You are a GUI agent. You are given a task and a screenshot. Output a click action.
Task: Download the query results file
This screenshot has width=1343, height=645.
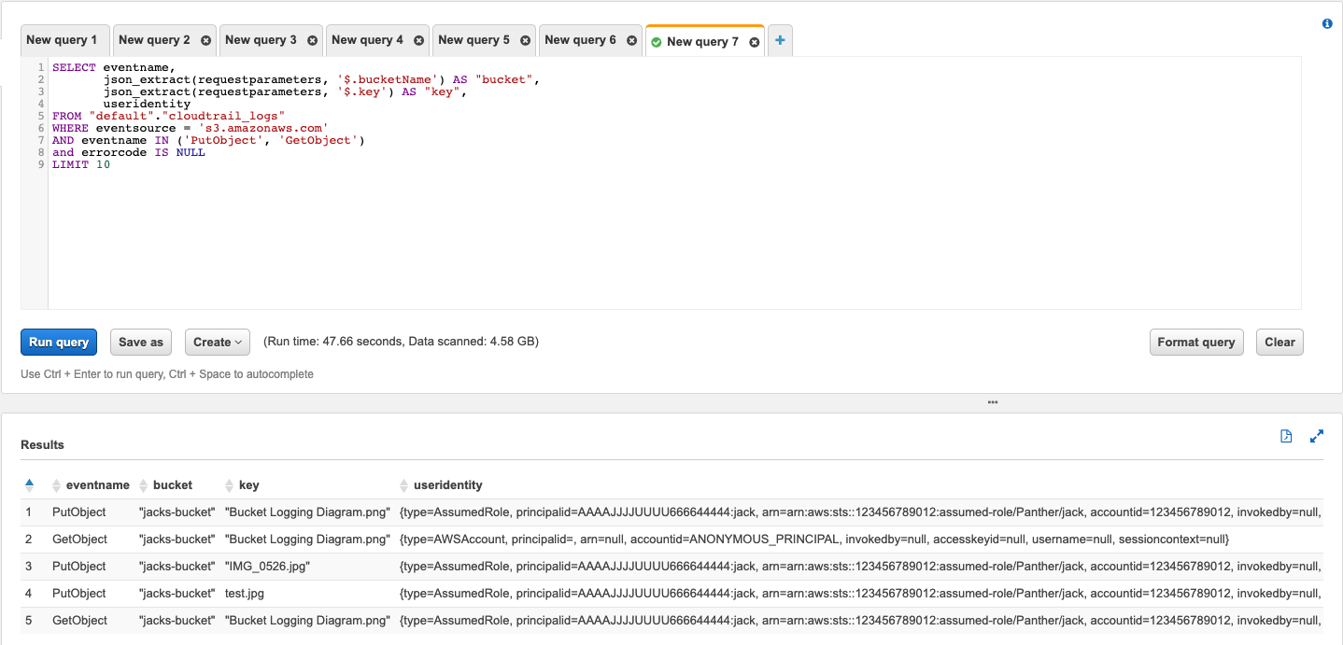tap(1286, 435)
